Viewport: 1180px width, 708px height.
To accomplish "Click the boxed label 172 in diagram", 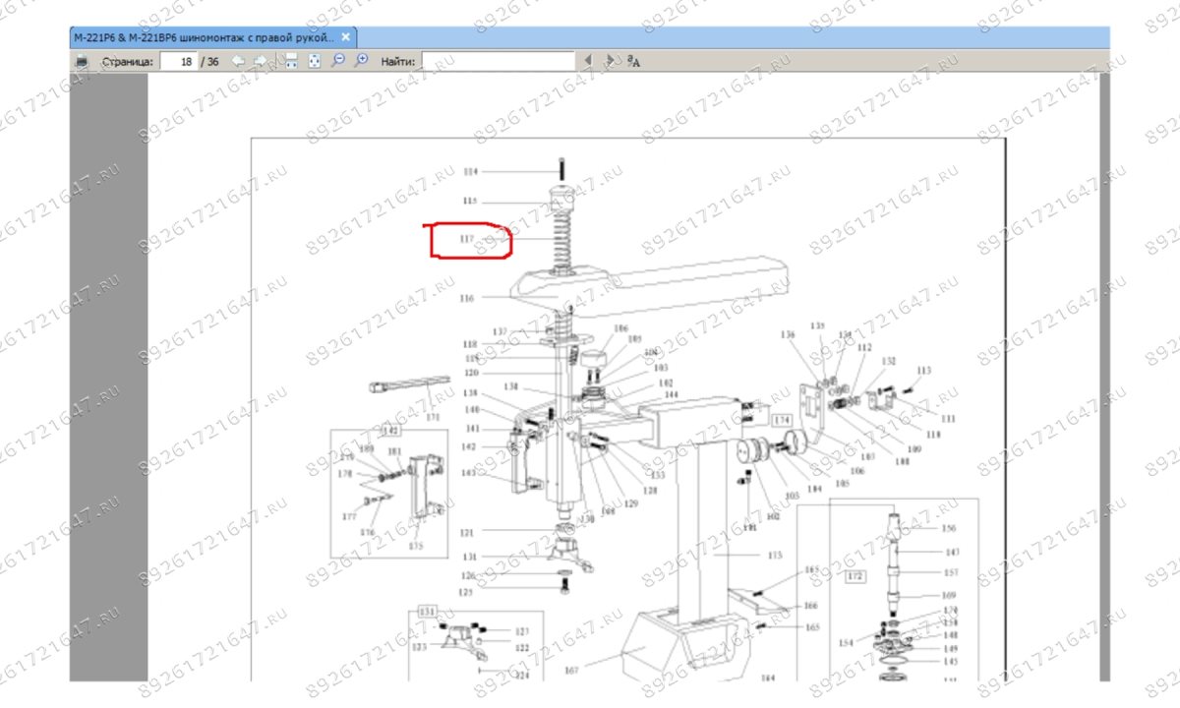I will 855,575.
